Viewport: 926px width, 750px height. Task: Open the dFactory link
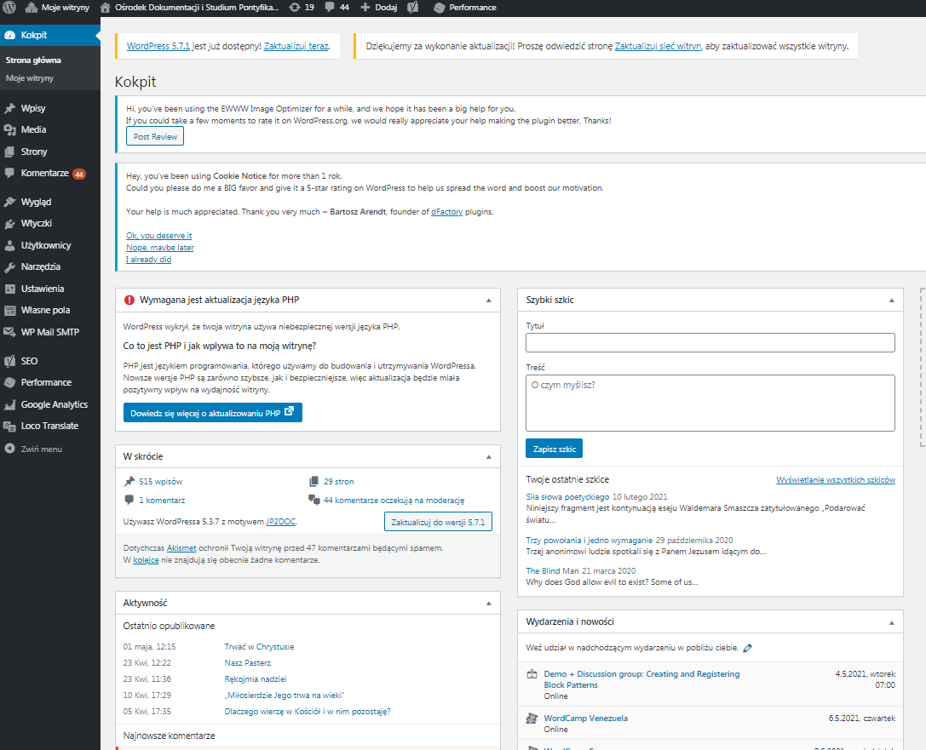(x=446, y=212)
